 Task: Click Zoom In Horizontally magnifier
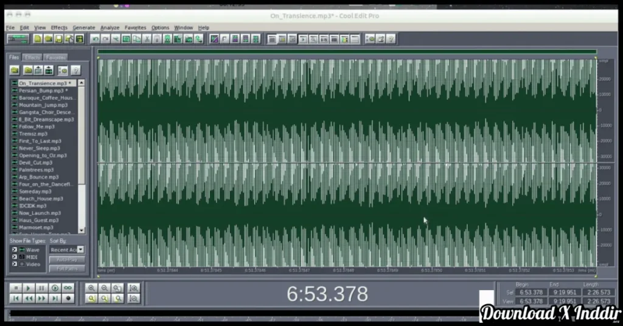pos(91,288)
